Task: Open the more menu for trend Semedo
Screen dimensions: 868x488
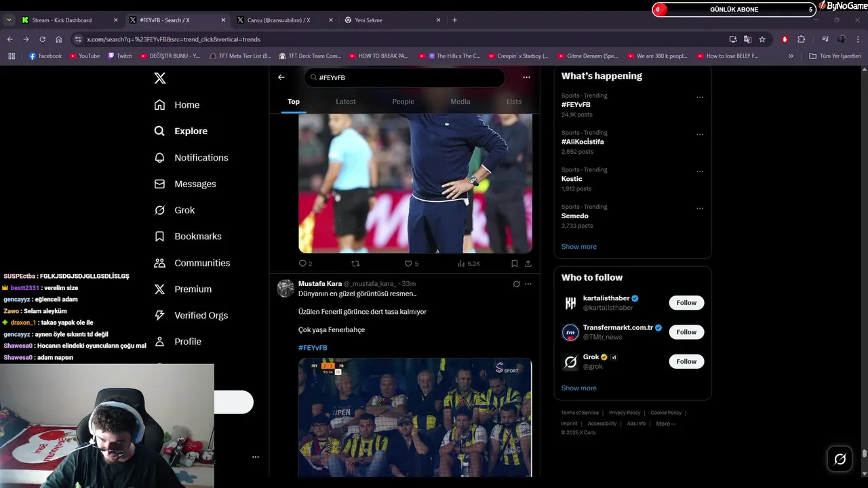Action: pyautogui.click(x=700, y=208)
